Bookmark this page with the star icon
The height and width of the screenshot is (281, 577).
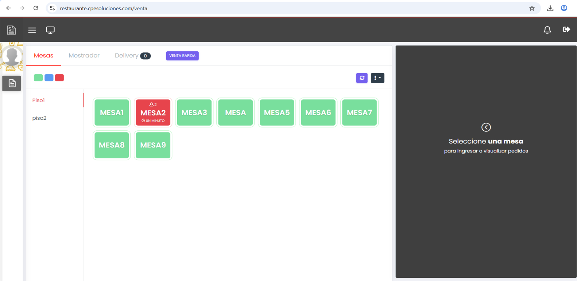click(x=532, y=8)
